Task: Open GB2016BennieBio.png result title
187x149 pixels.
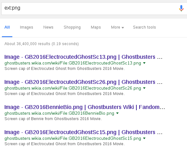Action: coord(85,107)
